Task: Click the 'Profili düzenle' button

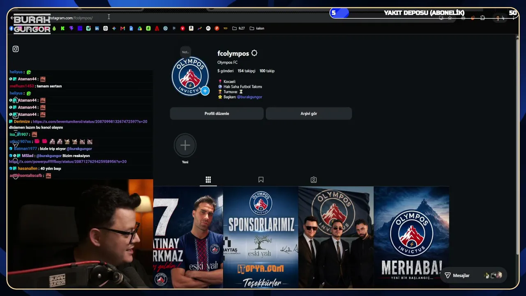Action: coord(217,113)
